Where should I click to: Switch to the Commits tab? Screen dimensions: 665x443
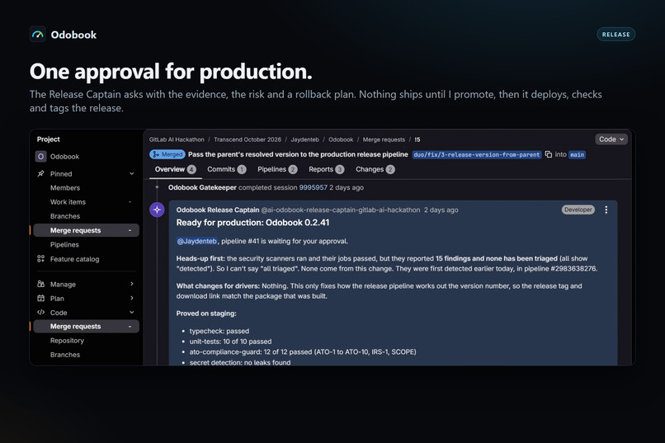pos(226,169)
